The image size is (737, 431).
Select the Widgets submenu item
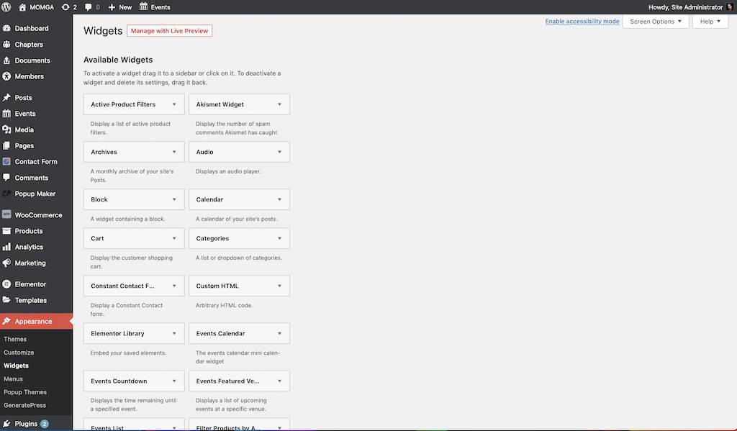(16, 366)
